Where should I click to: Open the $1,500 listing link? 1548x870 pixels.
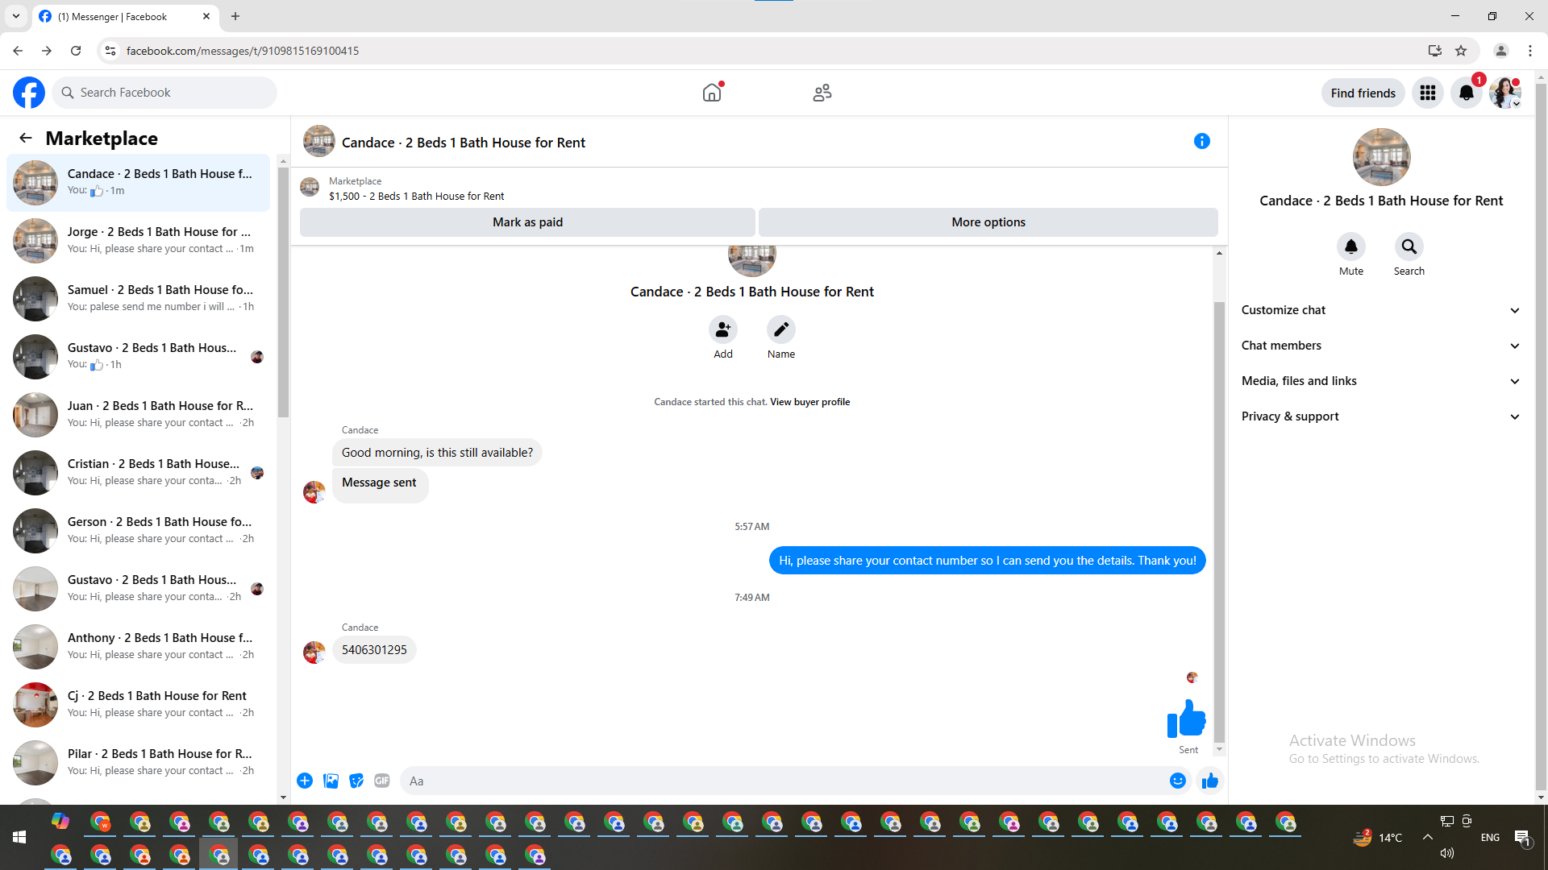pos(416,196)
